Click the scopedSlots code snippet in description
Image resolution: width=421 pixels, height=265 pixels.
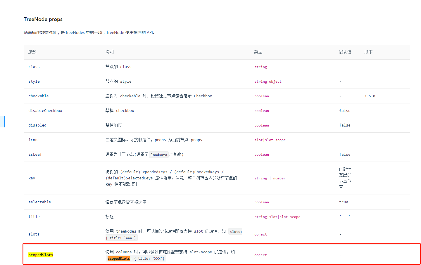[118, 258]
